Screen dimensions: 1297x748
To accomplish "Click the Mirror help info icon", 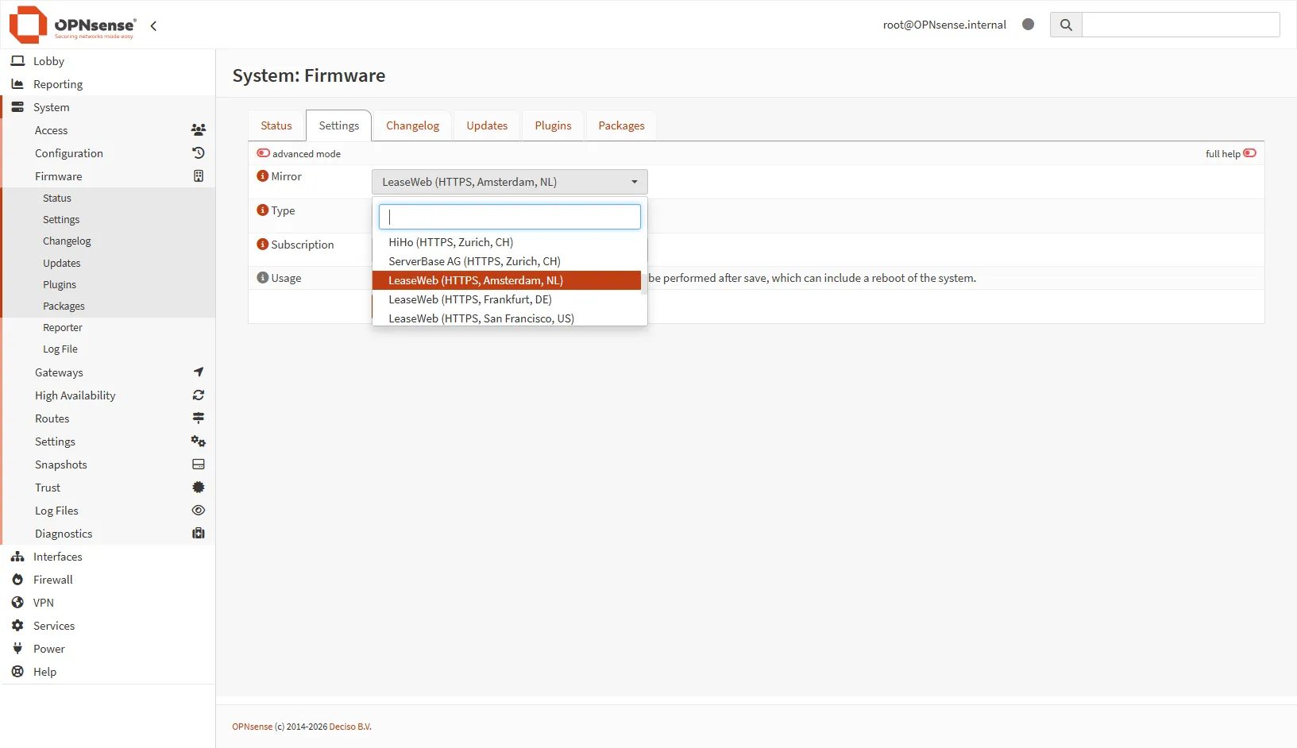I will click(x=262, y=176).
